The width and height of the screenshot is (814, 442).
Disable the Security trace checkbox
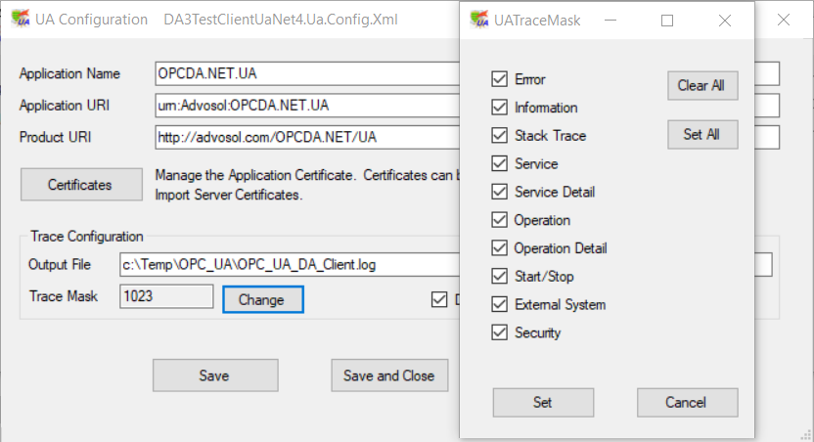(500, 332)
